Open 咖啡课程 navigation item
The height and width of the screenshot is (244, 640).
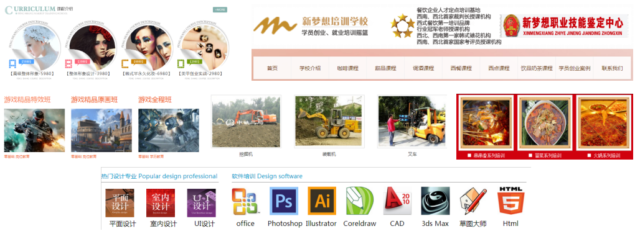click(x=348, y=68)
